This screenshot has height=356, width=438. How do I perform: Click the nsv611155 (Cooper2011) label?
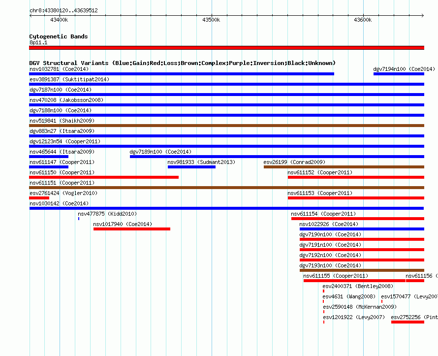click(x=336, y=276)
